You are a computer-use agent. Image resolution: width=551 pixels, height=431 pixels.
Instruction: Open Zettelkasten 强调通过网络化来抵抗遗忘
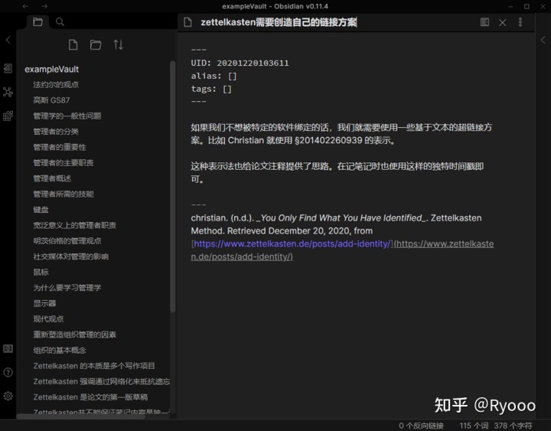pos(101,381)
